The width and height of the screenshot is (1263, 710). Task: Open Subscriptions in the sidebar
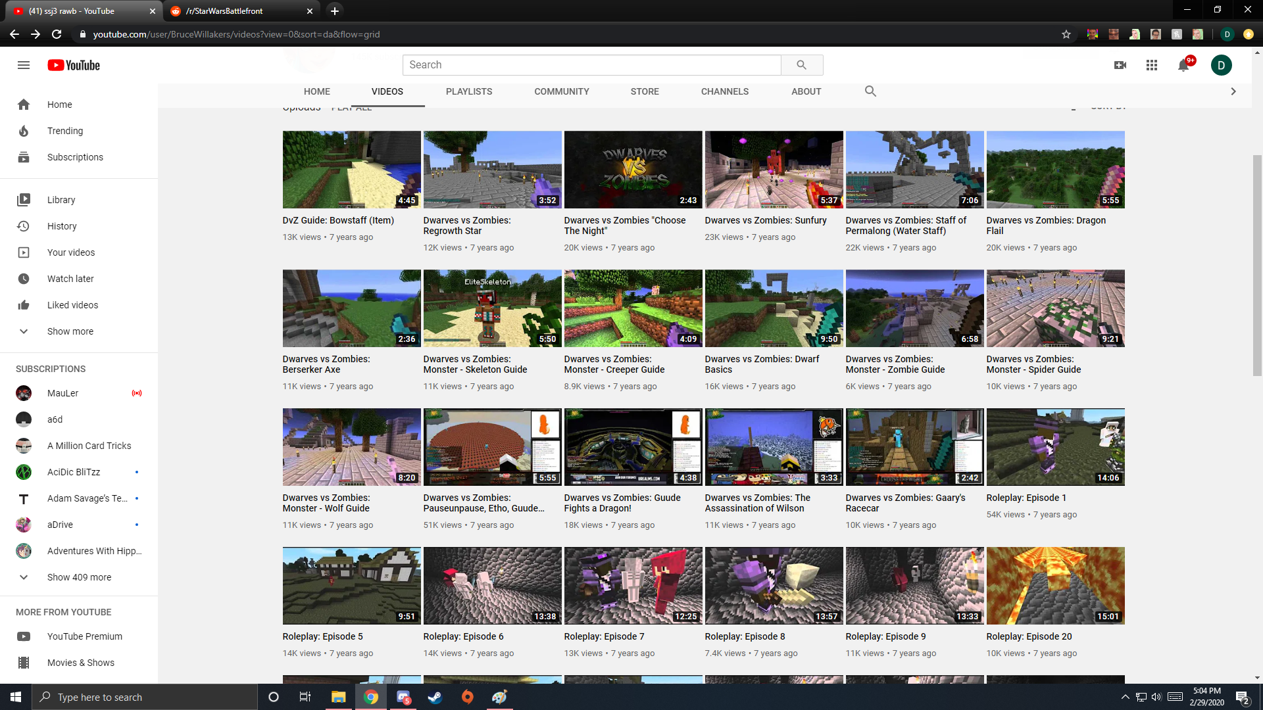point(79,157)
